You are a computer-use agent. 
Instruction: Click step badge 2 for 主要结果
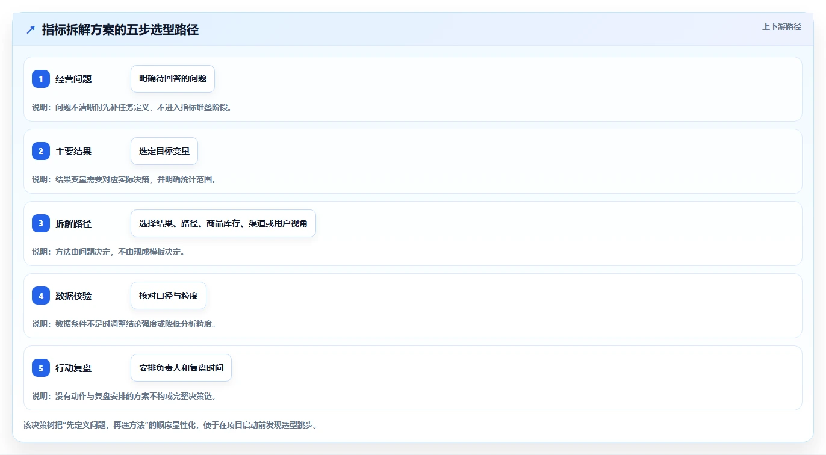click(x=41, y=151)
